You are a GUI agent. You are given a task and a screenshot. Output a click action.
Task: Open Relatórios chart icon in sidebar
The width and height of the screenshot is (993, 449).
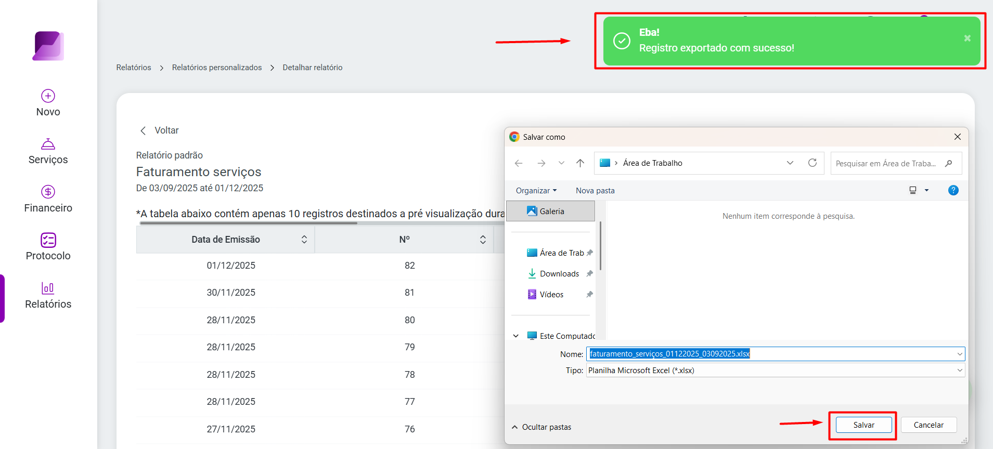tap(48, 288)
